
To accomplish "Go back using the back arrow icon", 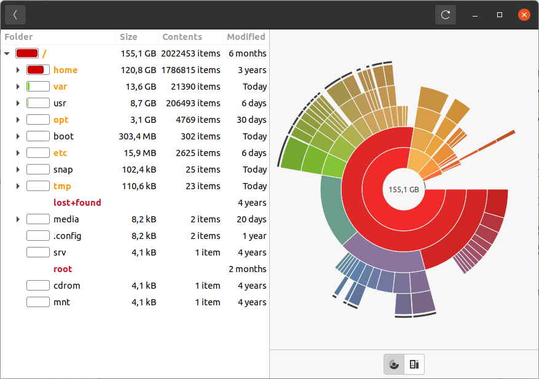I will pyautogui.click(x=14, y=14).
